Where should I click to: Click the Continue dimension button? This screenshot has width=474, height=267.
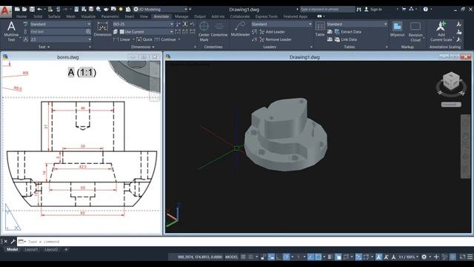[x=165, y=39]
